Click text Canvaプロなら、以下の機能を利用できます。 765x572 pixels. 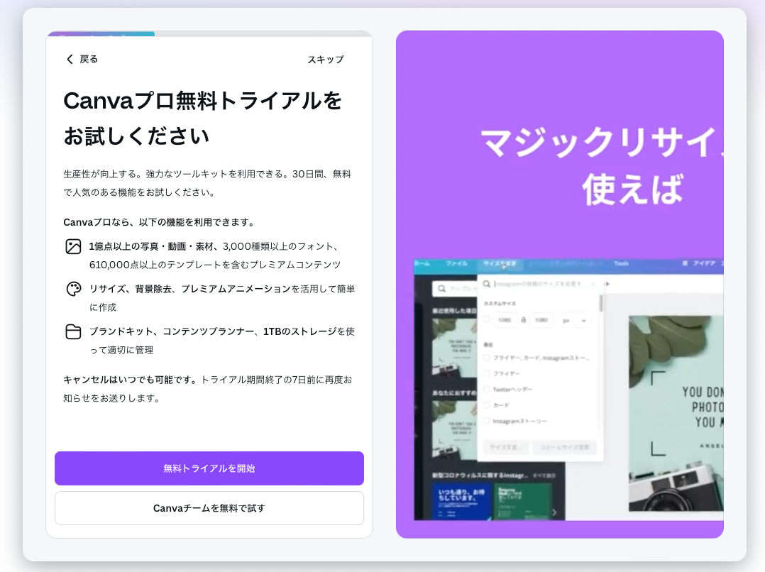tap(160, 223)
